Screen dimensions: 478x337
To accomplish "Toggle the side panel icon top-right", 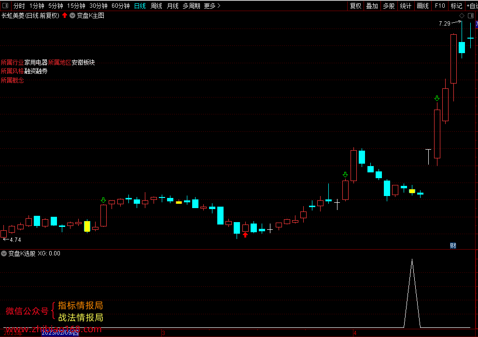I will [x=471, y=15].
